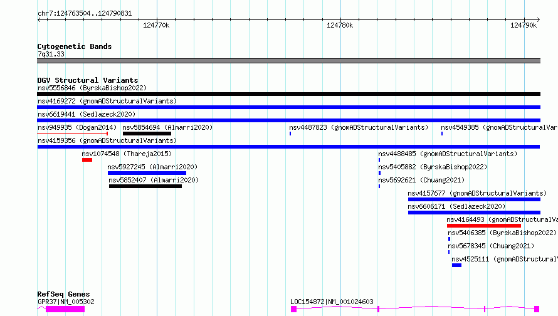
Task: Click the small blue nsv4488485 marker
Action: pyautogui.click(x=379, y=160)
